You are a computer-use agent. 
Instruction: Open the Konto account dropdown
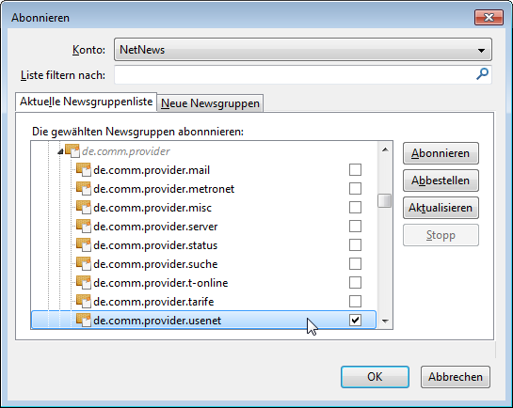[x=303, y=50]
